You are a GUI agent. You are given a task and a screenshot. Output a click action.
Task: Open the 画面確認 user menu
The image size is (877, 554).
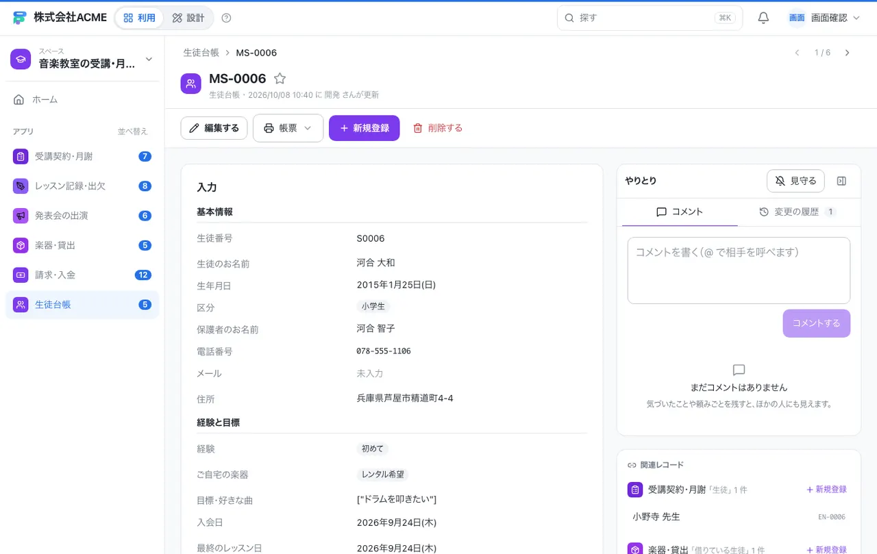pyautogui.click(x=824, y=18)
